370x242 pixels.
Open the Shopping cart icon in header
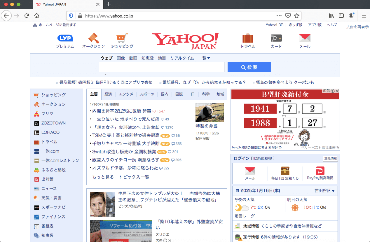coord(122,38)
